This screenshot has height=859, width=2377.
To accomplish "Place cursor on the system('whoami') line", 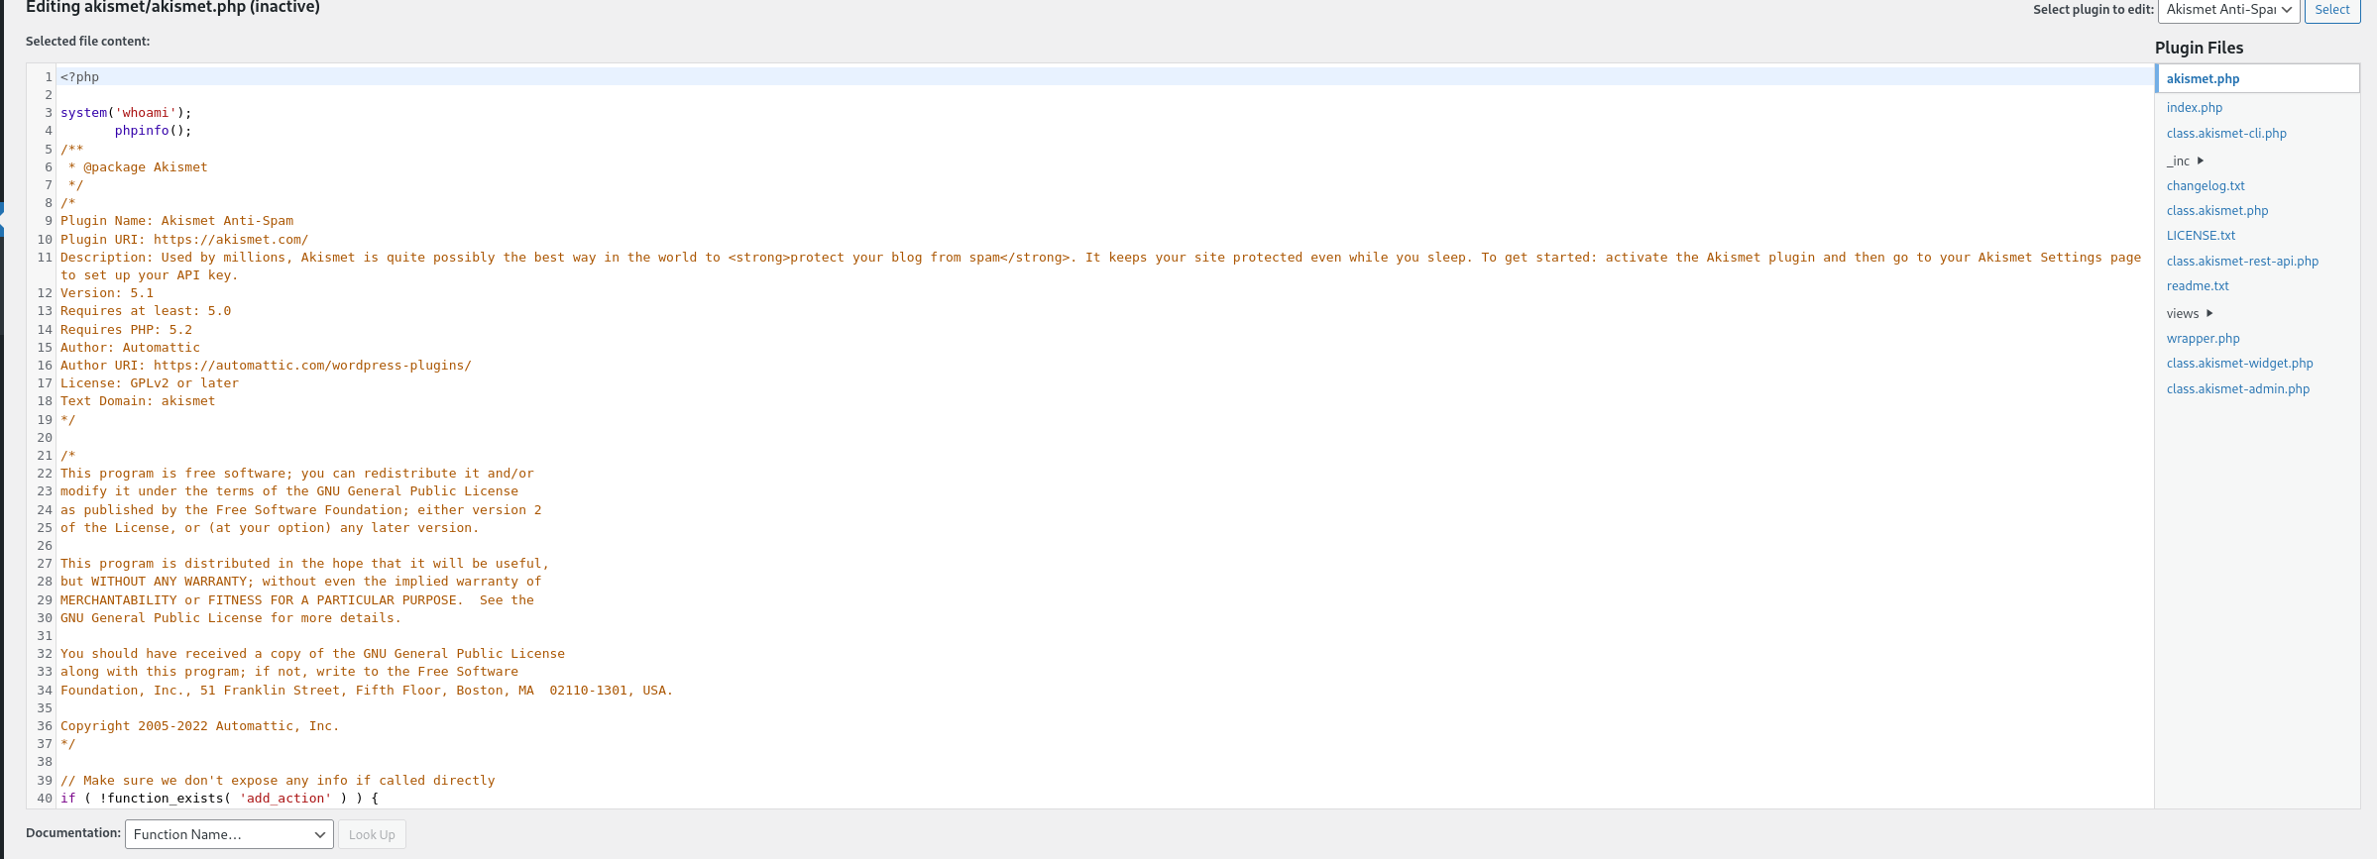I will [126, 113].
